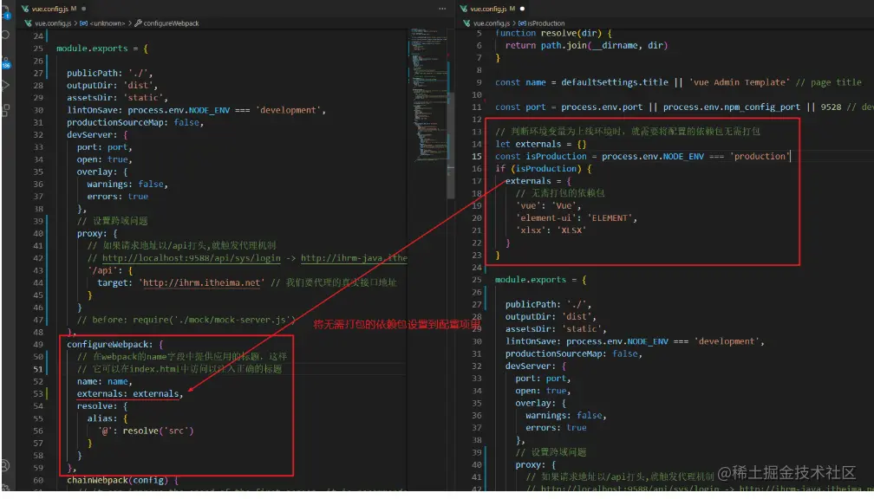This screenshot has width=874, height=499.
Task: Click unsaved dot on right vue.config.js tab
Action: [x=522, y=9]
